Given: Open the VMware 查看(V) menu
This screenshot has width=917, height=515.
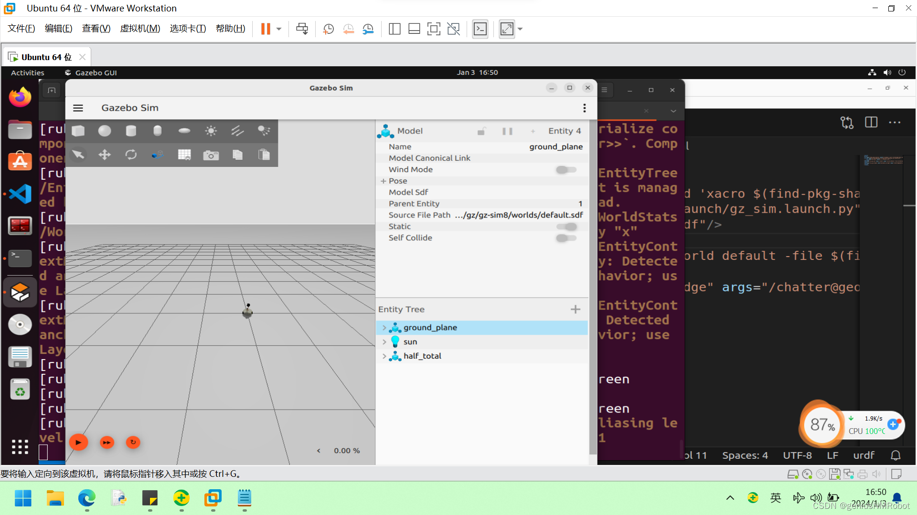Looking at the screenshot, I should [96, 29].
